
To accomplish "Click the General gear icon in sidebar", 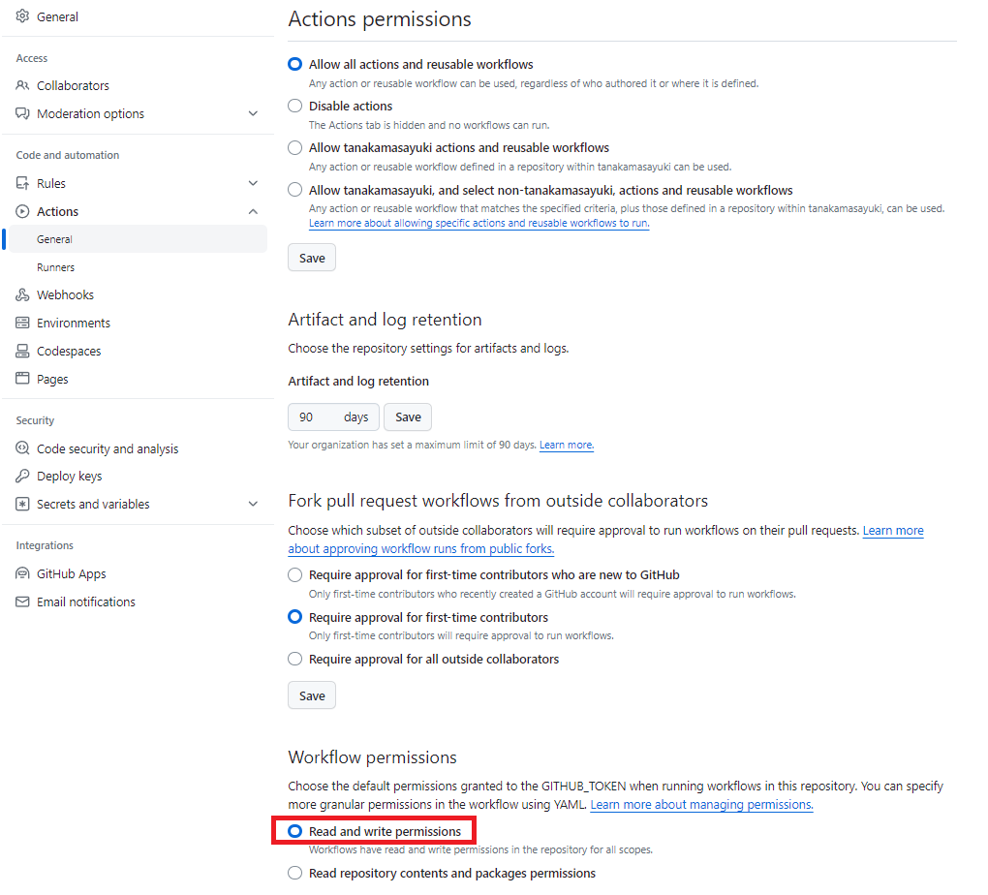I will click(22, 16).
